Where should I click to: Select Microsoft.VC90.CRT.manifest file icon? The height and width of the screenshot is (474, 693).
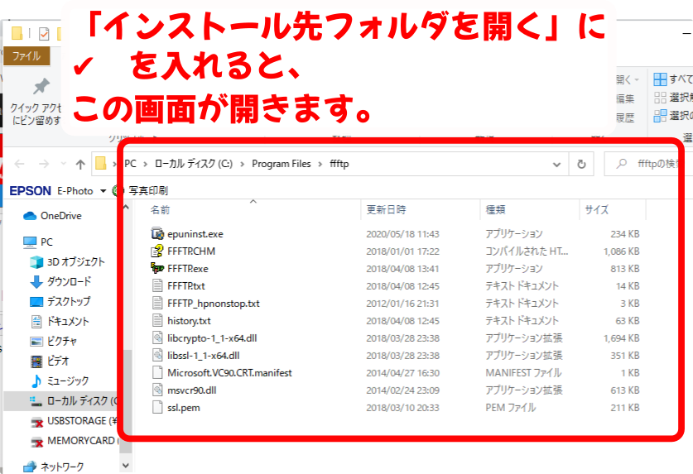(x=157, y=372)
